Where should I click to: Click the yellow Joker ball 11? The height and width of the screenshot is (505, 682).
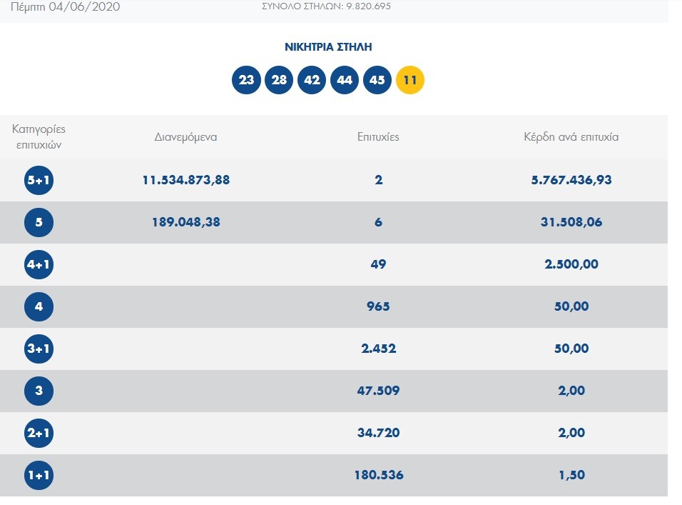(x=410, y=80)
